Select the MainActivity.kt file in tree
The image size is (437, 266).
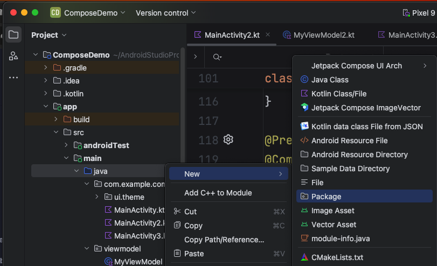(x=139, y=210)
